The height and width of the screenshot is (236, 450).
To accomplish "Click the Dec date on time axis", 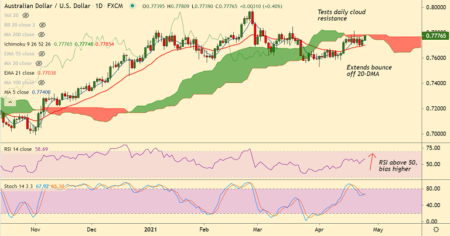I will coord(91,230).
